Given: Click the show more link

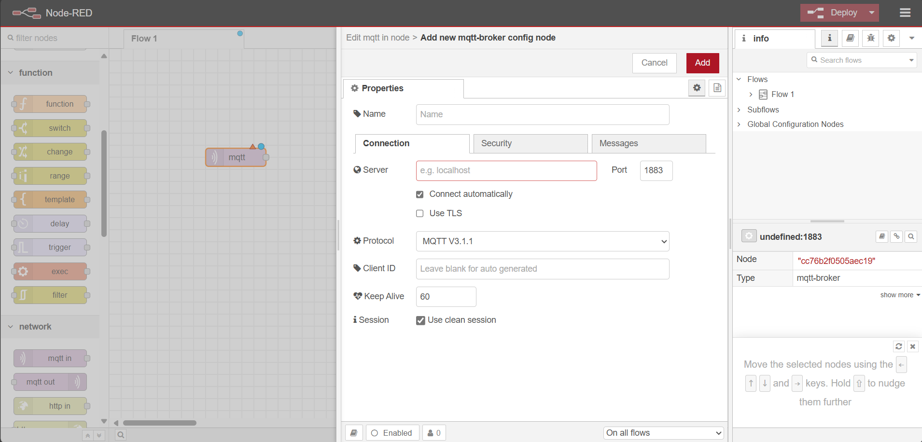Looking at the screenshot, I should click(900, 295).
